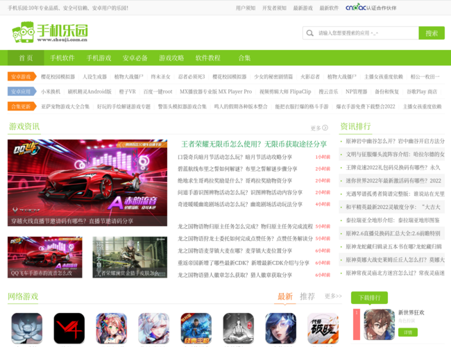Screen dimensions: 451x347
Task: Click the 手机乐园 site logo
Action: click(x=50, y=33)
